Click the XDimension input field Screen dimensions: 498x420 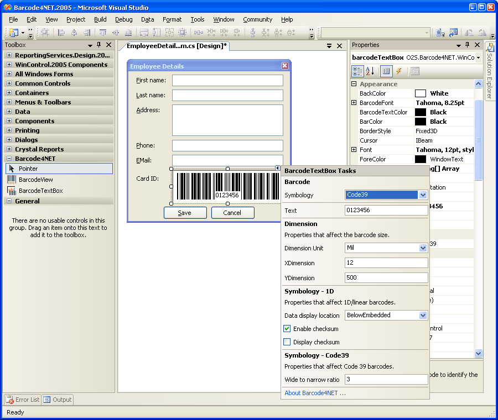point(386,263)
